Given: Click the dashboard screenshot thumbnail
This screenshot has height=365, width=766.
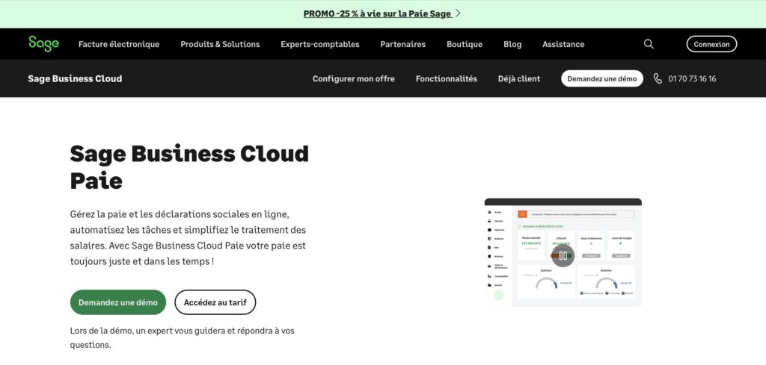Looking at the screenshot, I should (x=563, y=252).
